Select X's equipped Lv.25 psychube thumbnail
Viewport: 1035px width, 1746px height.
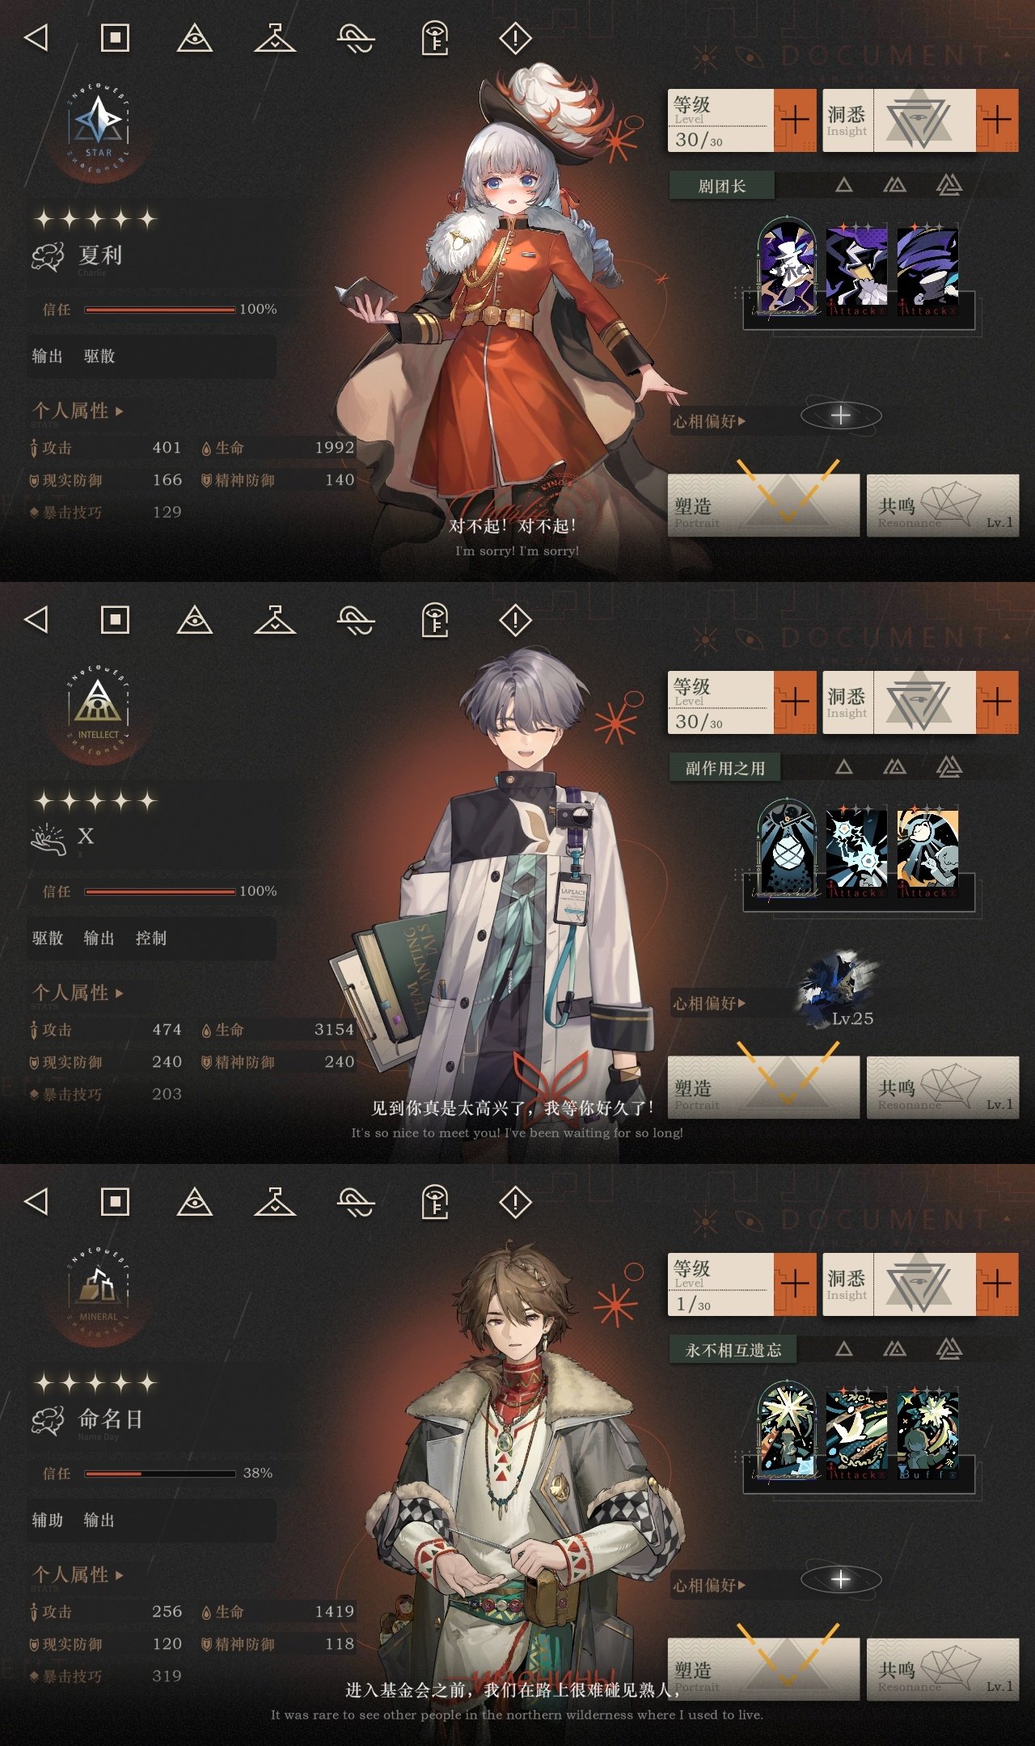point(838,989)
